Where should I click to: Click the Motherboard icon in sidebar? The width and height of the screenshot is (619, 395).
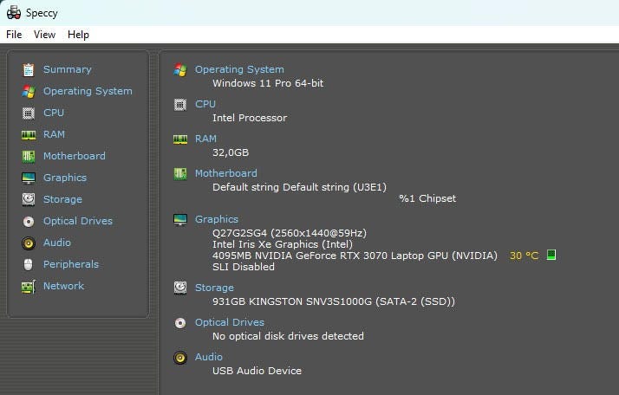(x=29, y=156)
